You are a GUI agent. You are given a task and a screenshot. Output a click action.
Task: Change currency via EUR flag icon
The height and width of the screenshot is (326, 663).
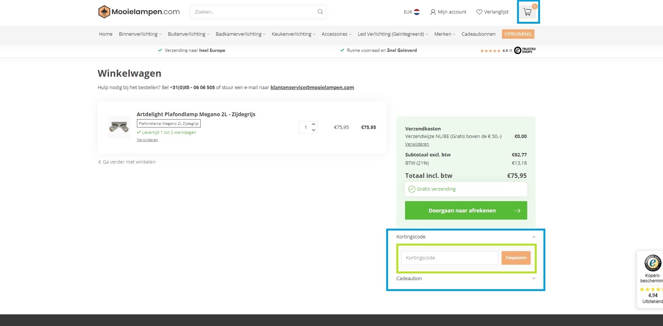coord(416,12)
